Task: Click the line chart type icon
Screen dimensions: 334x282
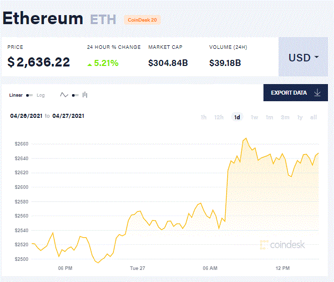Action: [x=64, y=95]
